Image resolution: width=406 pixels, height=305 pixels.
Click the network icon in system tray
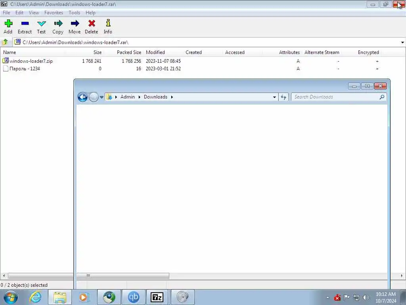coord(356,297)
